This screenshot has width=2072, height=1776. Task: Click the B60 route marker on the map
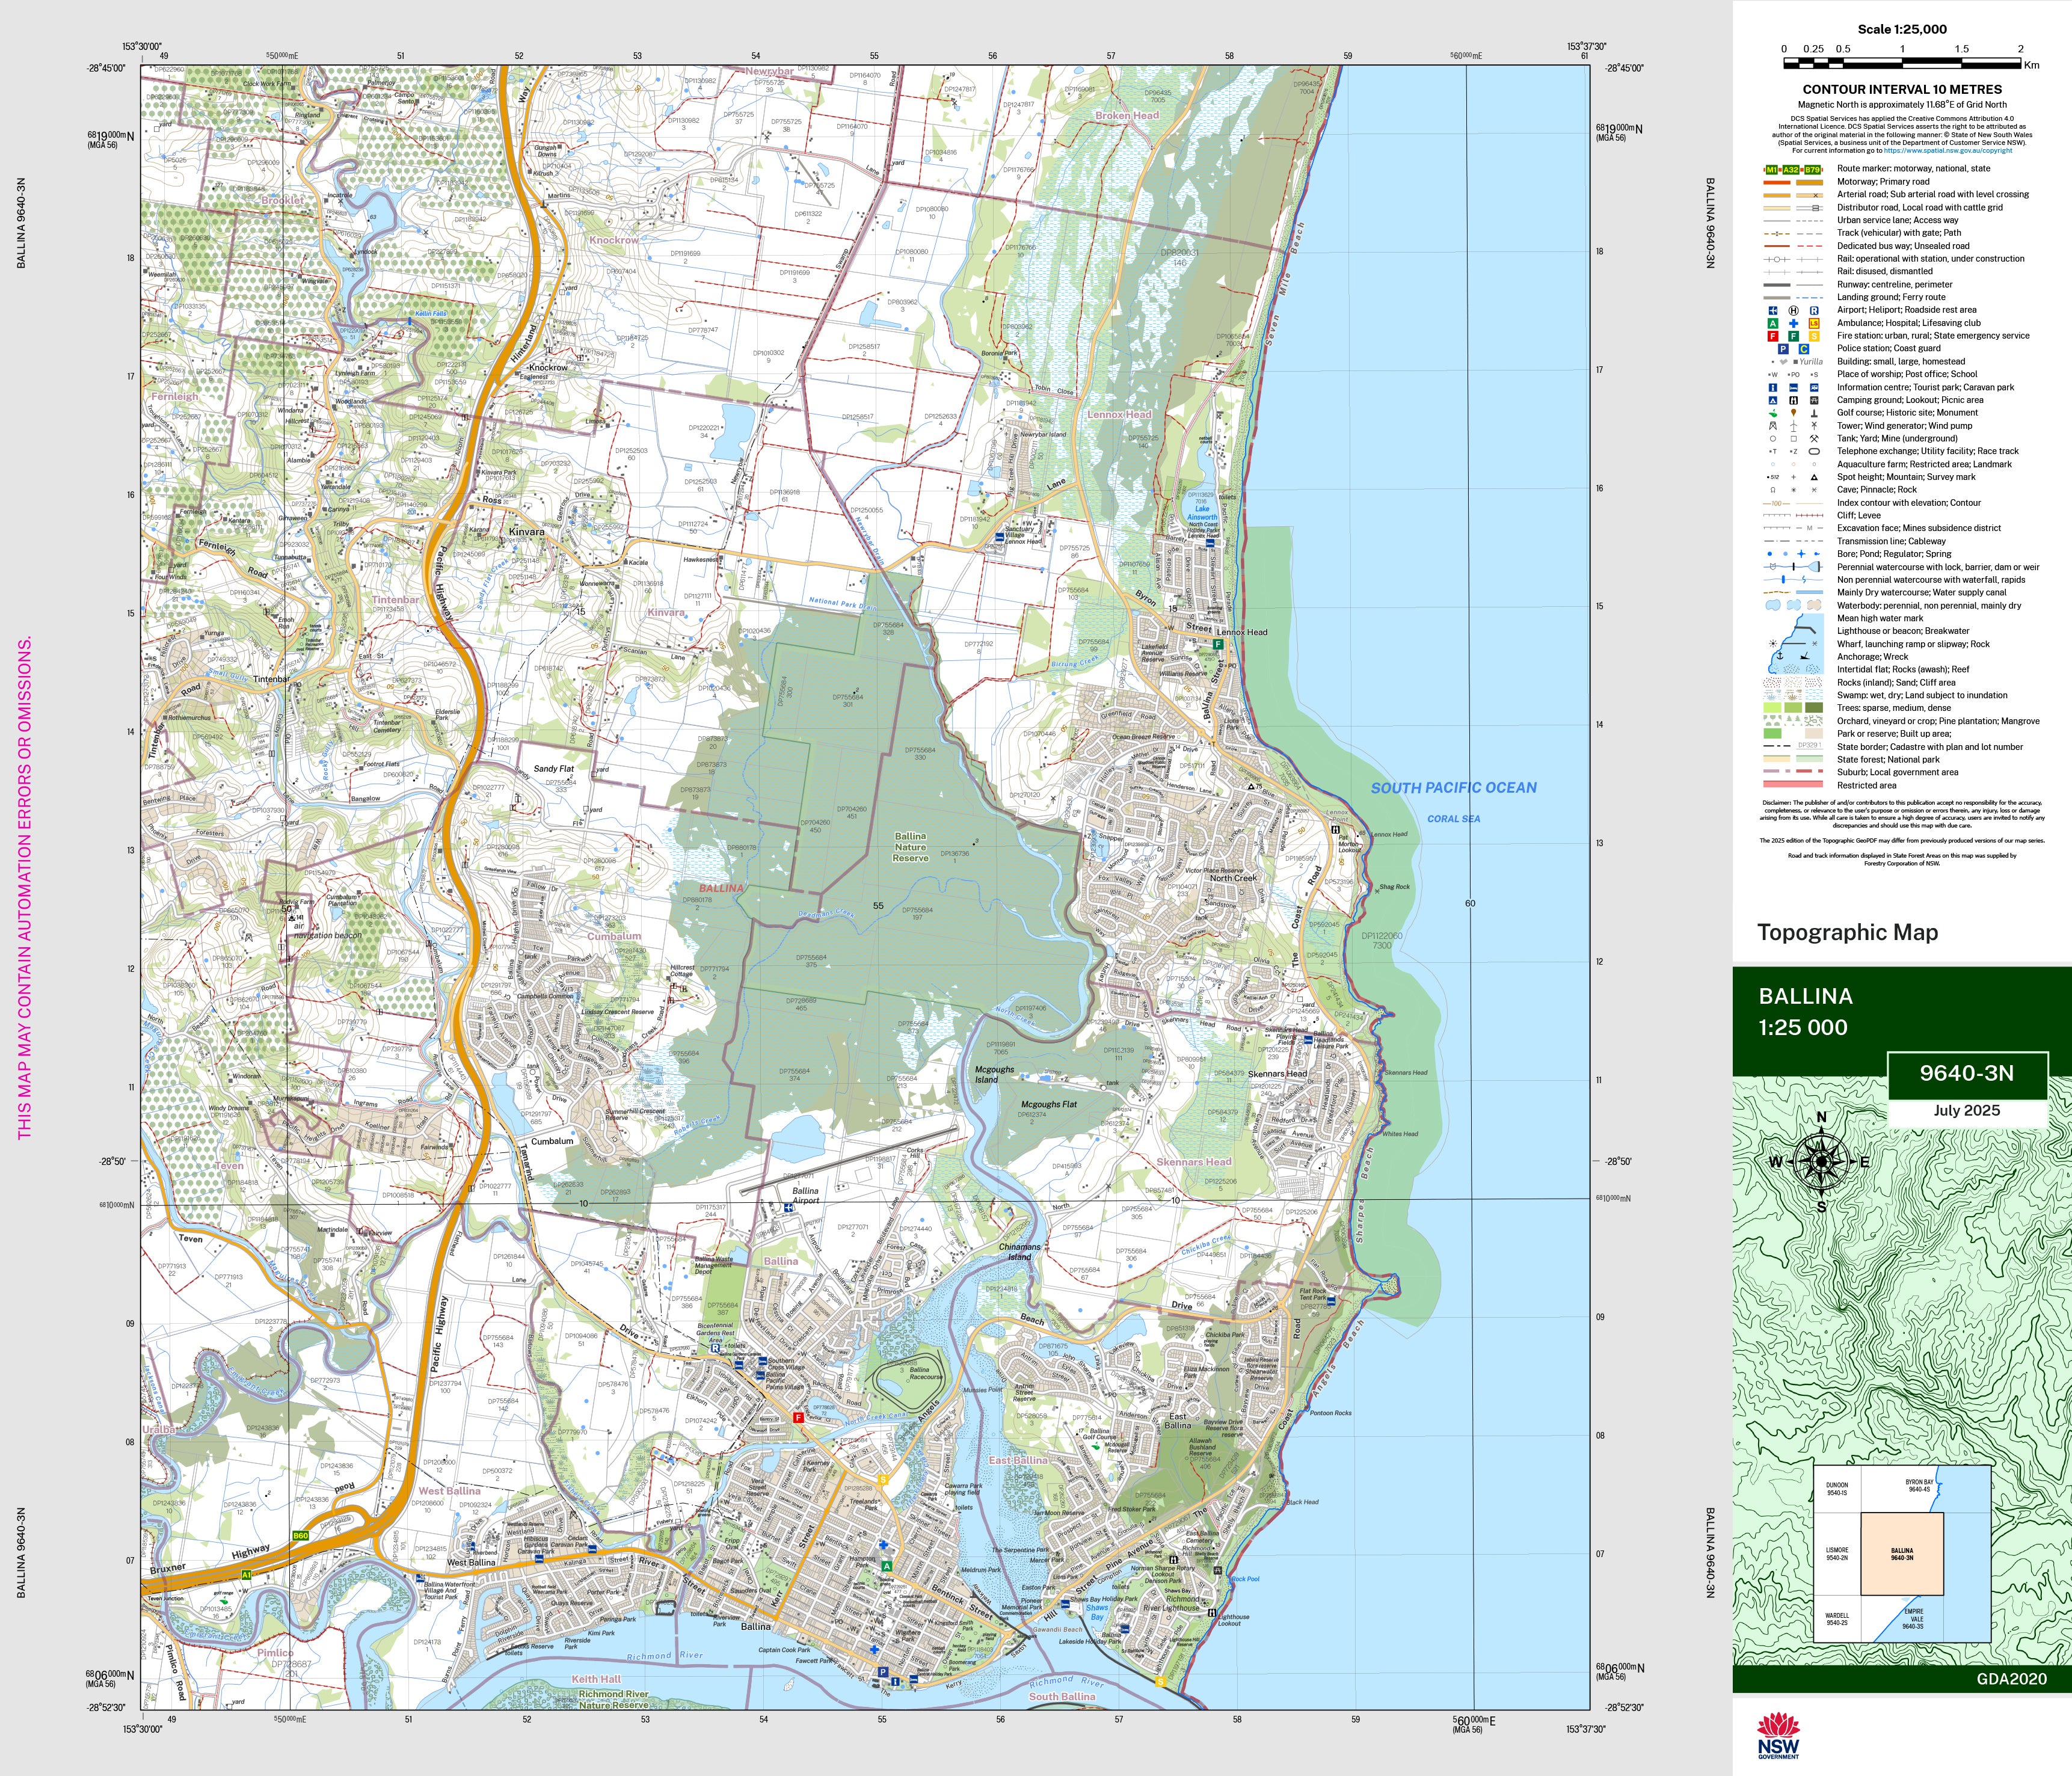[x=300, y=1535]
